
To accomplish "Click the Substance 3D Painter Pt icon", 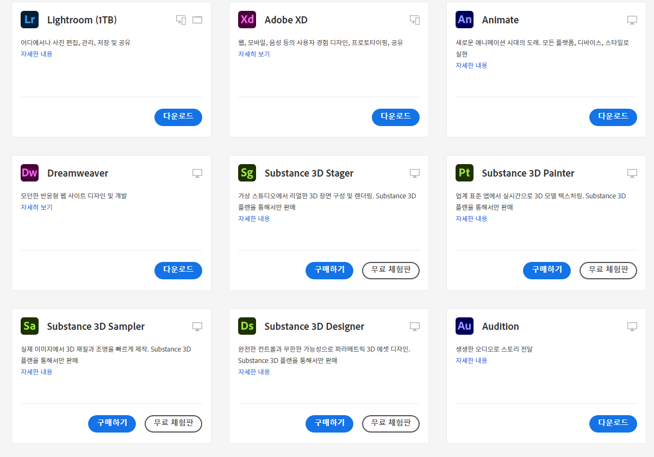I will pyautogui.click(x=464, y=173).
